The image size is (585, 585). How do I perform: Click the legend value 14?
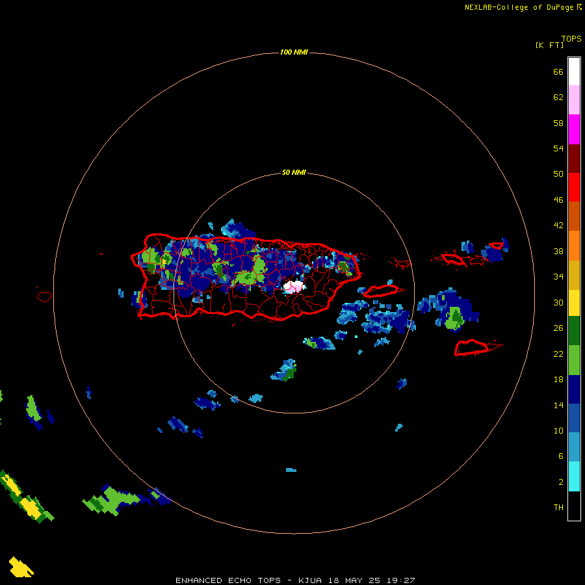click(558, 405)
